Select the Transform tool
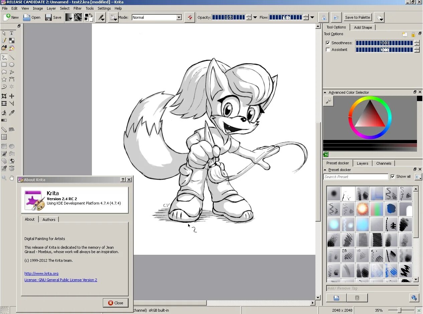 tap(4, 103)
